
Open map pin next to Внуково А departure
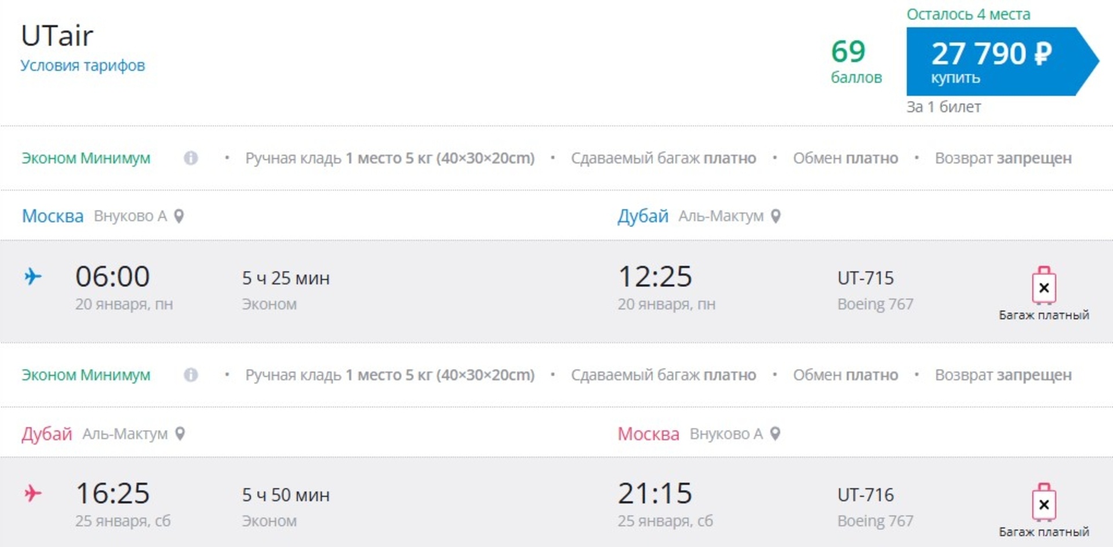179,216
